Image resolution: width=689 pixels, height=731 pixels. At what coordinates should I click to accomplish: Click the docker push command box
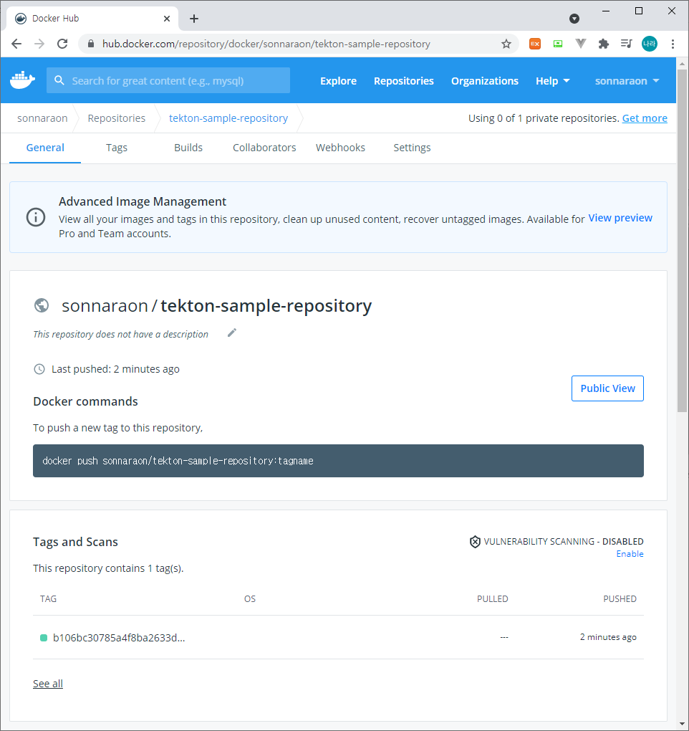(338, 461)
